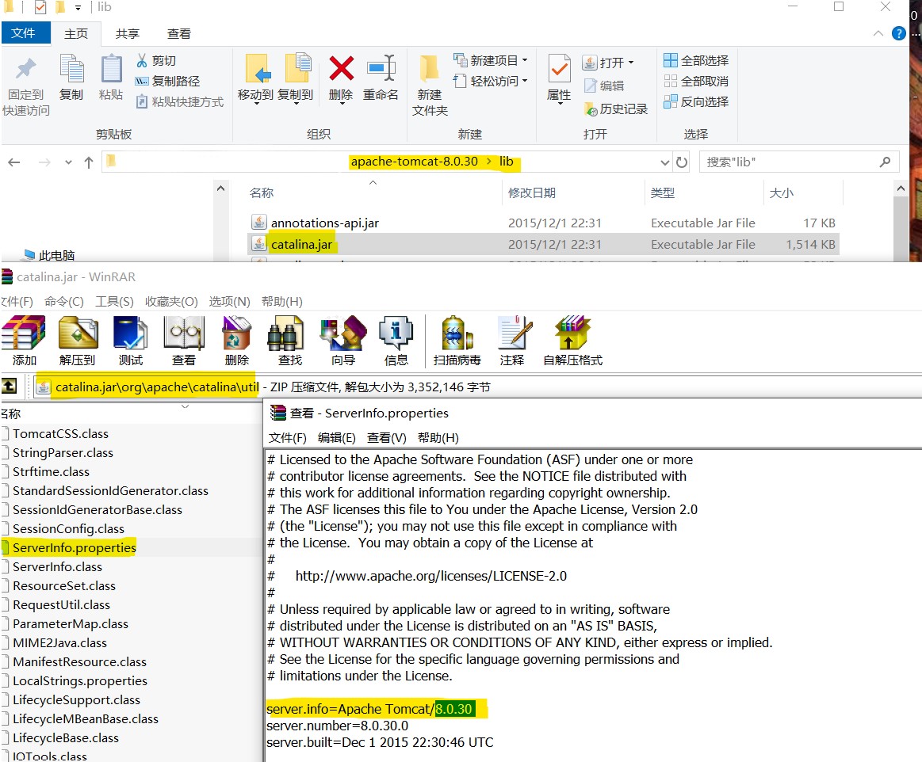Click Explorer History (历史记录) icon

pyautogui.click(x=616, y=109)
